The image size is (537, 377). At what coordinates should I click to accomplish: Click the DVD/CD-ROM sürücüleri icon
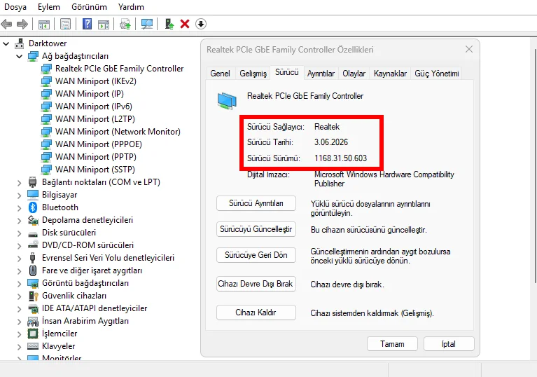pyautogui.click(x=33, y=245)
